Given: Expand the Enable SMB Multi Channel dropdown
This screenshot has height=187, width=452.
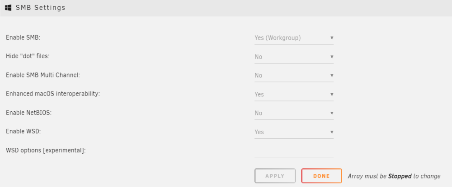Looking at the screenshot, I should 294,76.
